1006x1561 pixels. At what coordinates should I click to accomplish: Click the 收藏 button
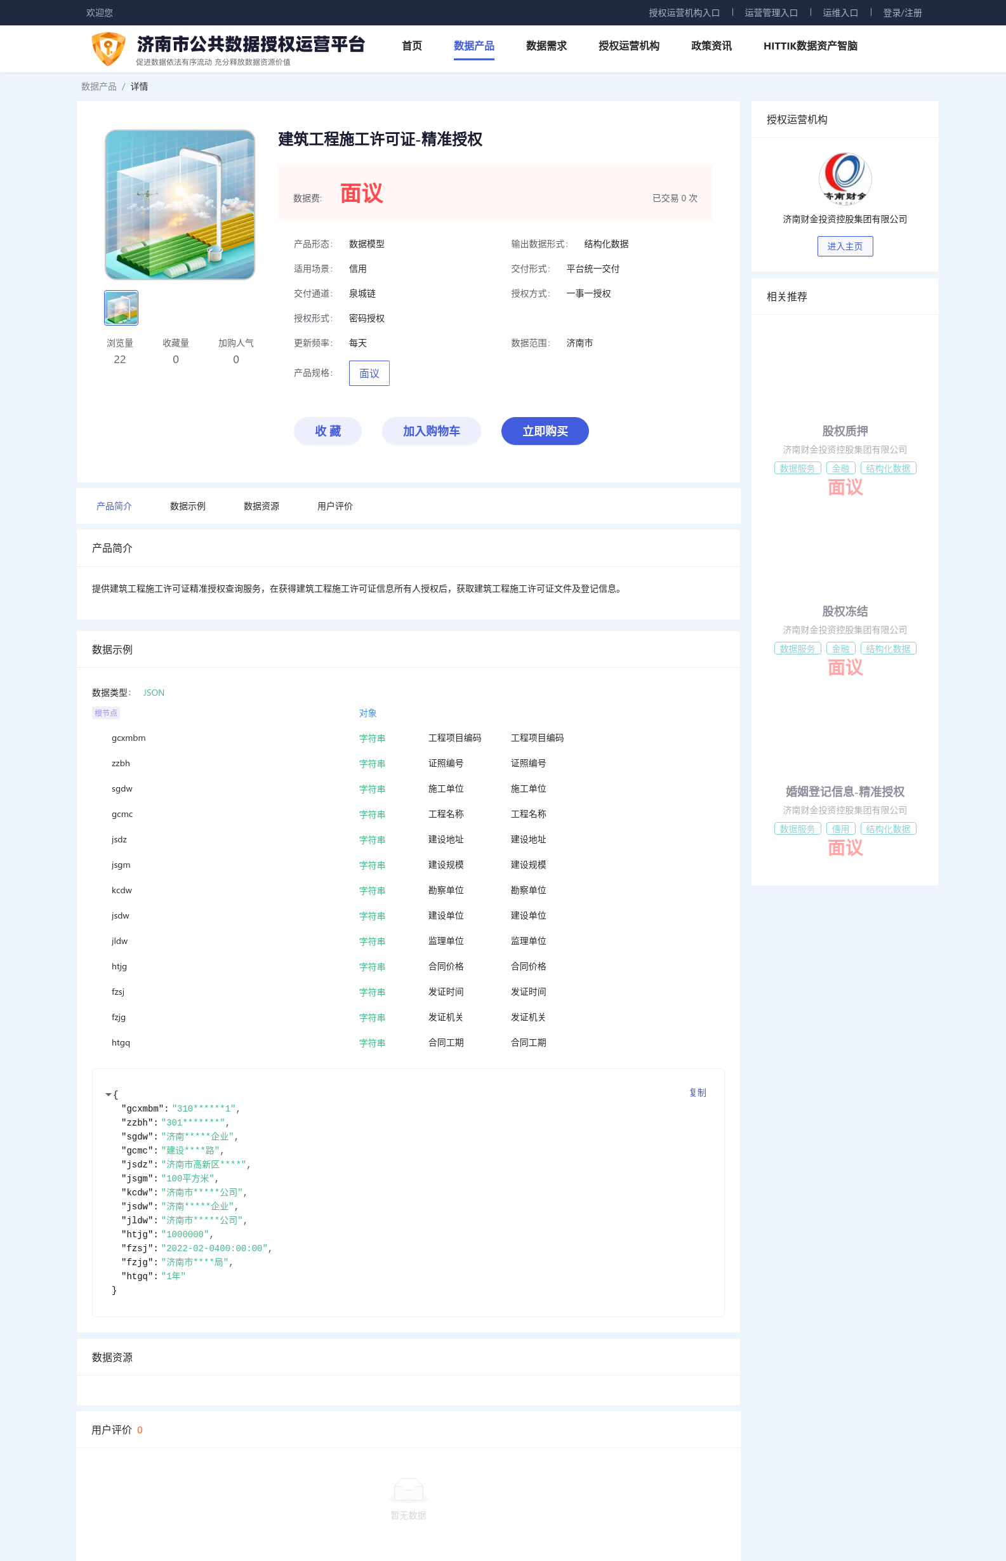click(328, 430)
